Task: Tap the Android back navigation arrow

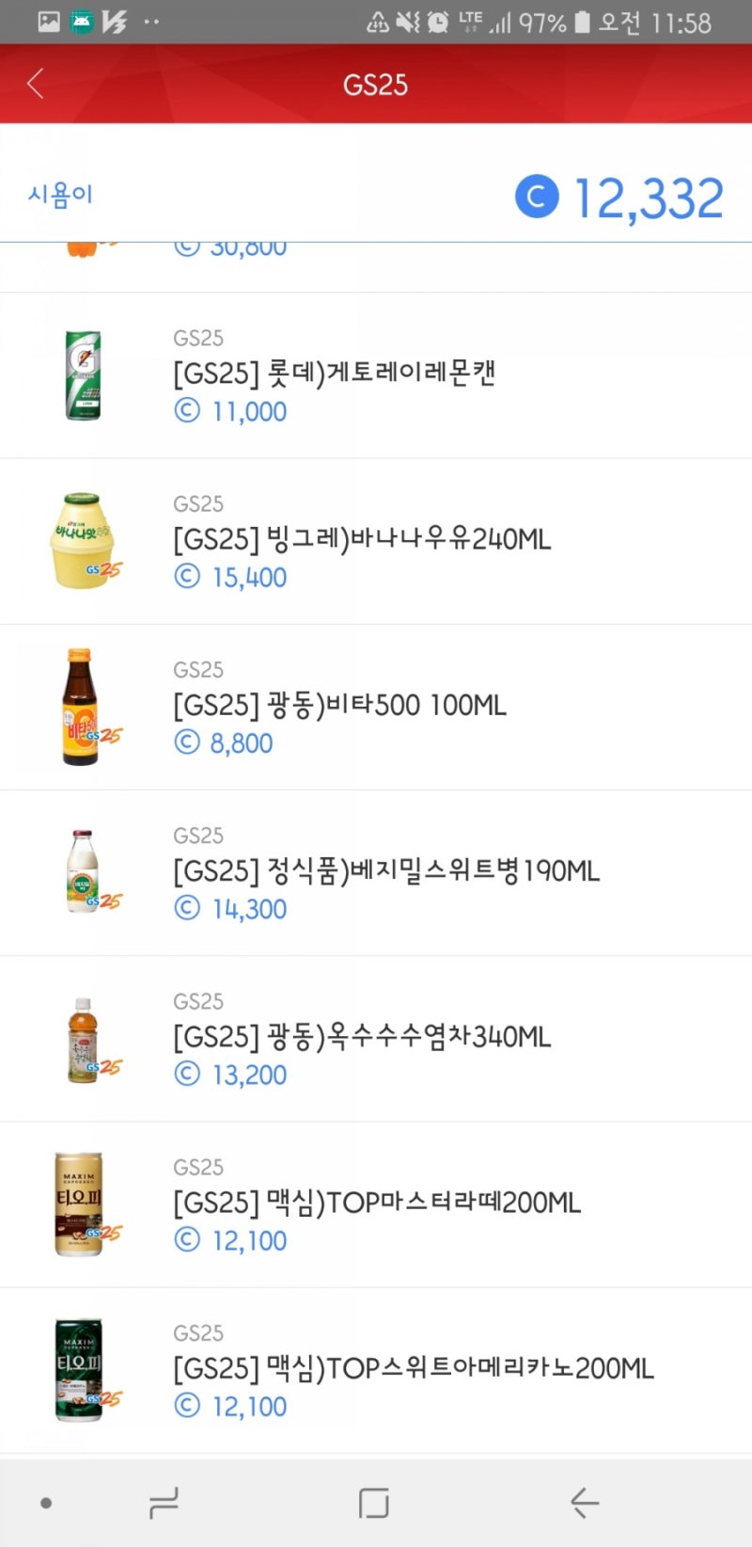Action: coord(585,1503)
